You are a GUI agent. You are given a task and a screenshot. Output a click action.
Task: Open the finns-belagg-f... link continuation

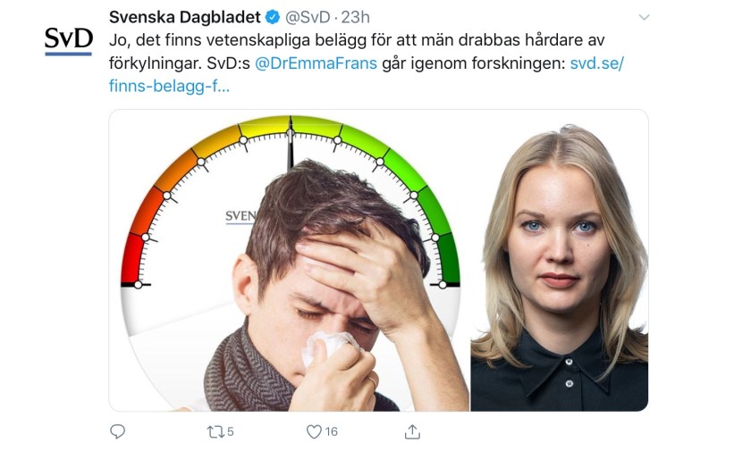[169, 86]
